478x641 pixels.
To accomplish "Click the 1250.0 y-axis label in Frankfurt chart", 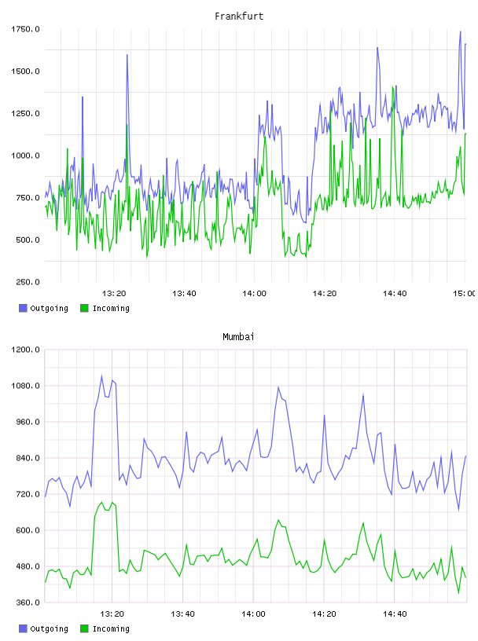I will 25,113.
